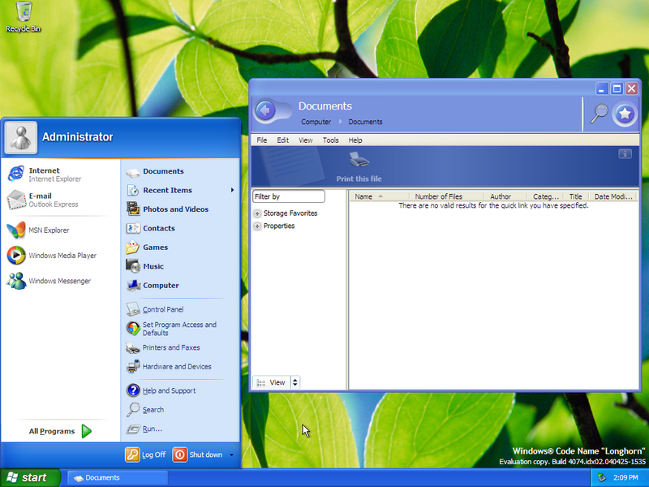The image size is (649, 487).
Task: Sort by the Categ... column header
Action: (545, 196)
